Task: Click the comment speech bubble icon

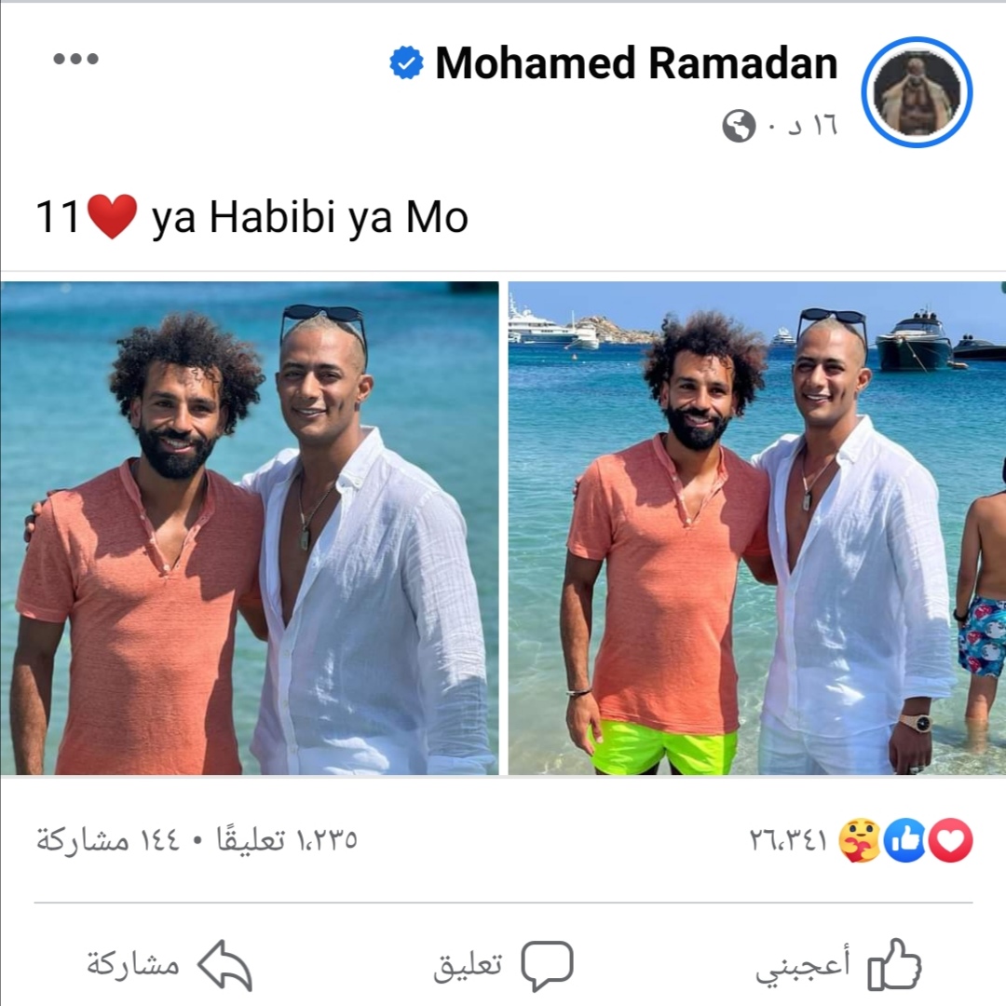Action: pos(547,966)
